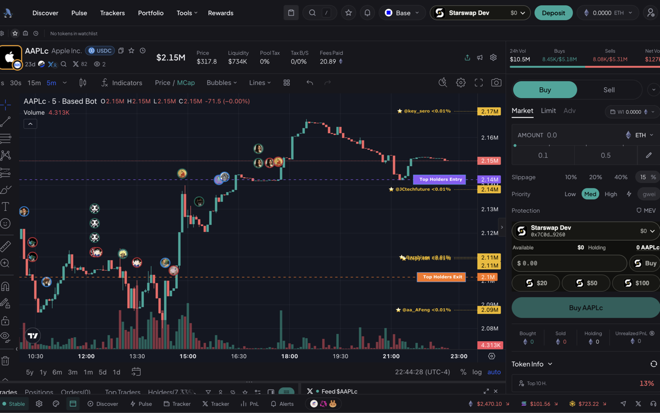Open the search box in the top bar

click(x=320, y=13)
